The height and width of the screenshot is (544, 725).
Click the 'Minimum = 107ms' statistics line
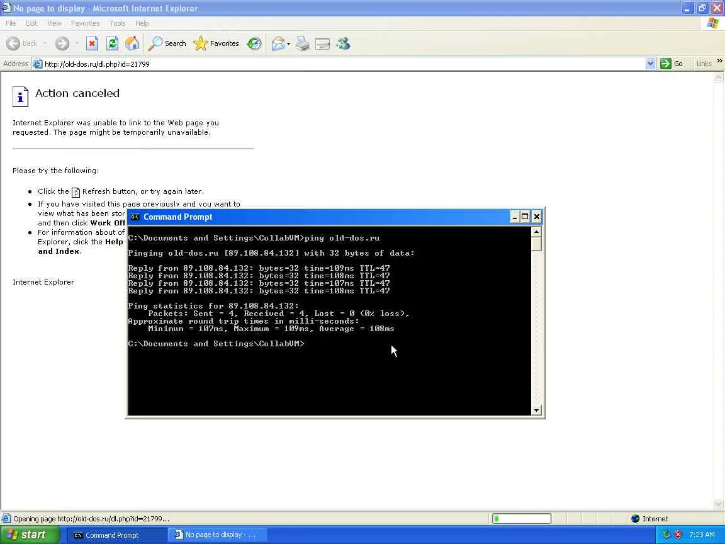271,329
